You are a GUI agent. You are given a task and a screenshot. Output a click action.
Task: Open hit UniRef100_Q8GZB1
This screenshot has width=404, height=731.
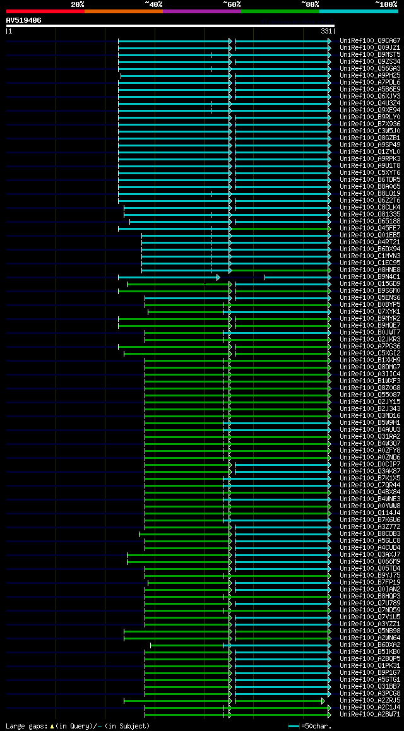[x=370, y=138]
